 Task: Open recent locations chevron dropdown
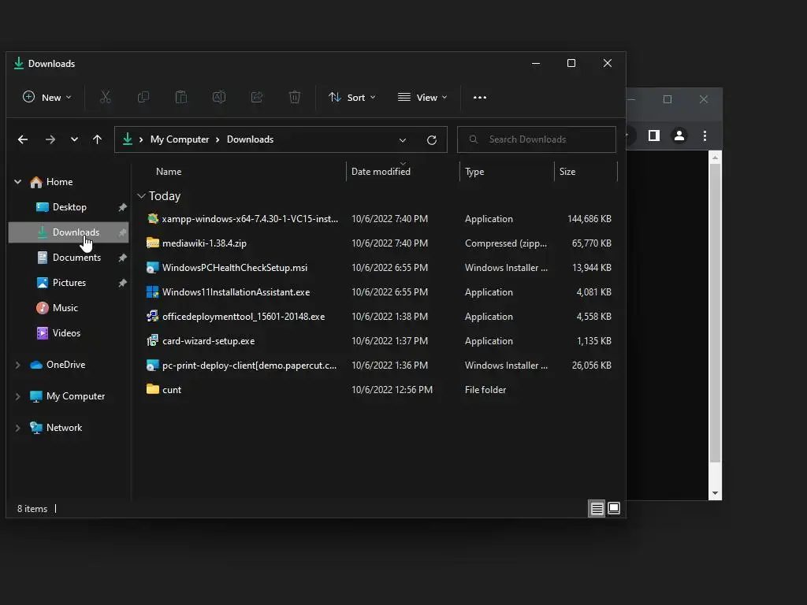tap(74, 139)
